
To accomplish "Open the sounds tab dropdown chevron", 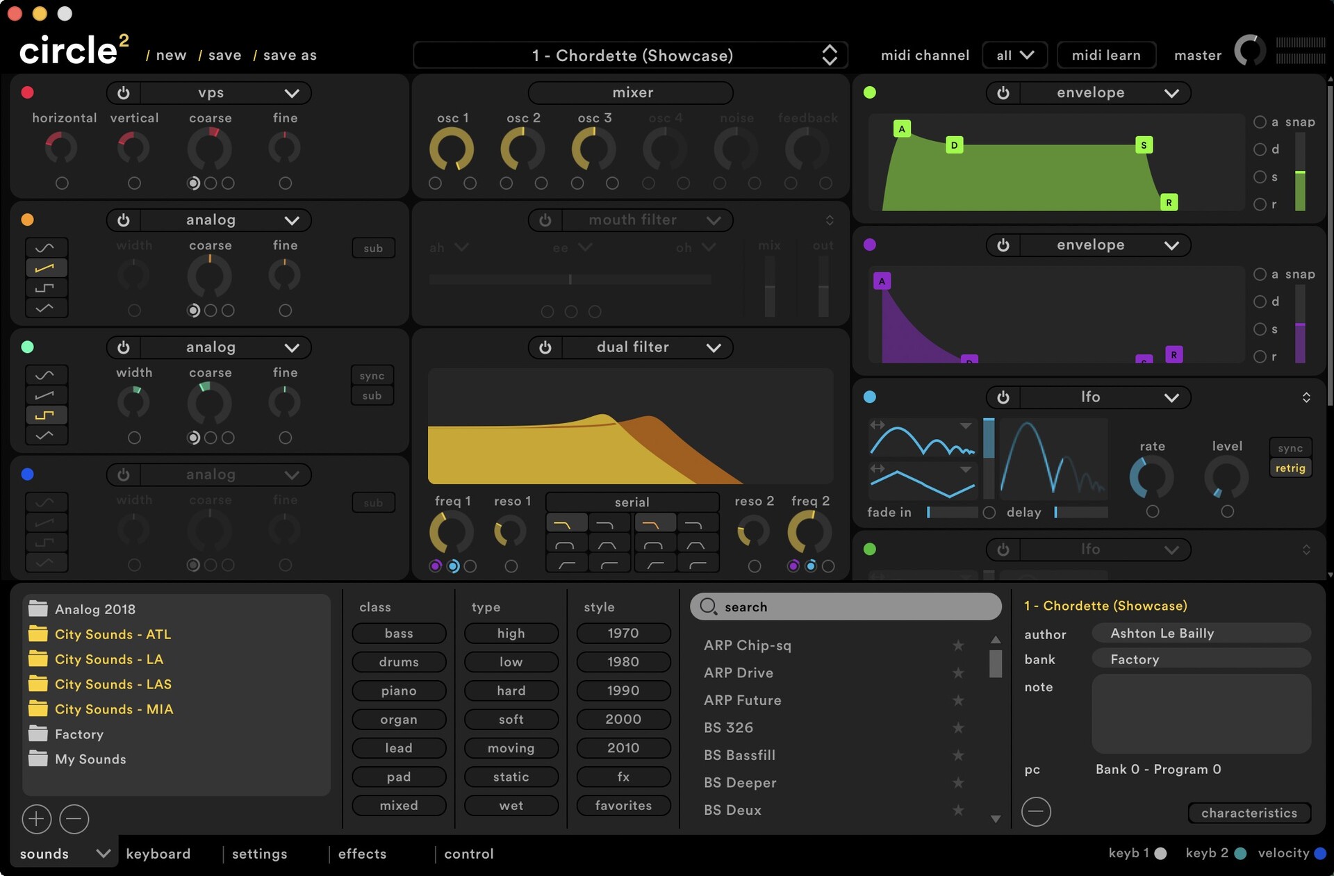I will click(x=103, y=853).
